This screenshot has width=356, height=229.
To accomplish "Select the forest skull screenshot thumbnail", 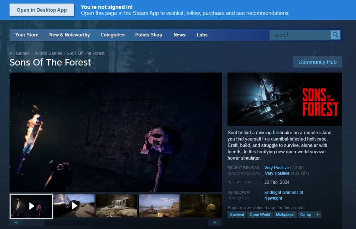I will click(x=201, y=206).
